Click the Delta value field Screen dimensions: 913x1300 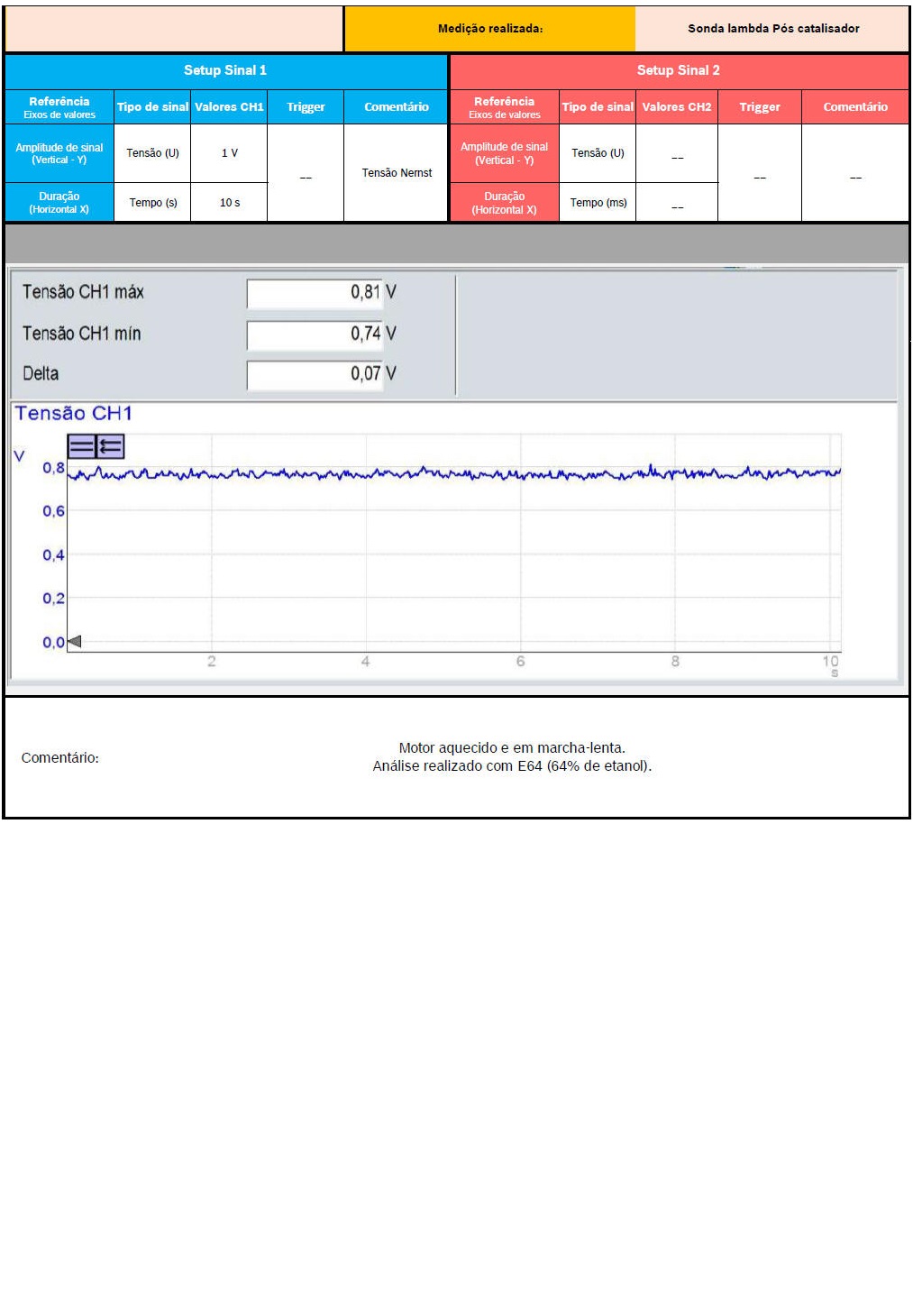coord(315,374)
